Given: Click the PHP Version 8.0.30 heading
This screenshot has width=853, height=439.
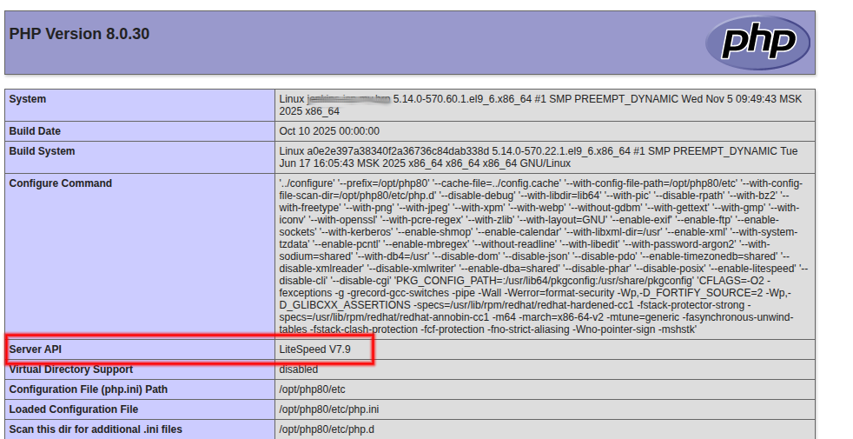Looking at the screenshot, I should click(79, 34).
